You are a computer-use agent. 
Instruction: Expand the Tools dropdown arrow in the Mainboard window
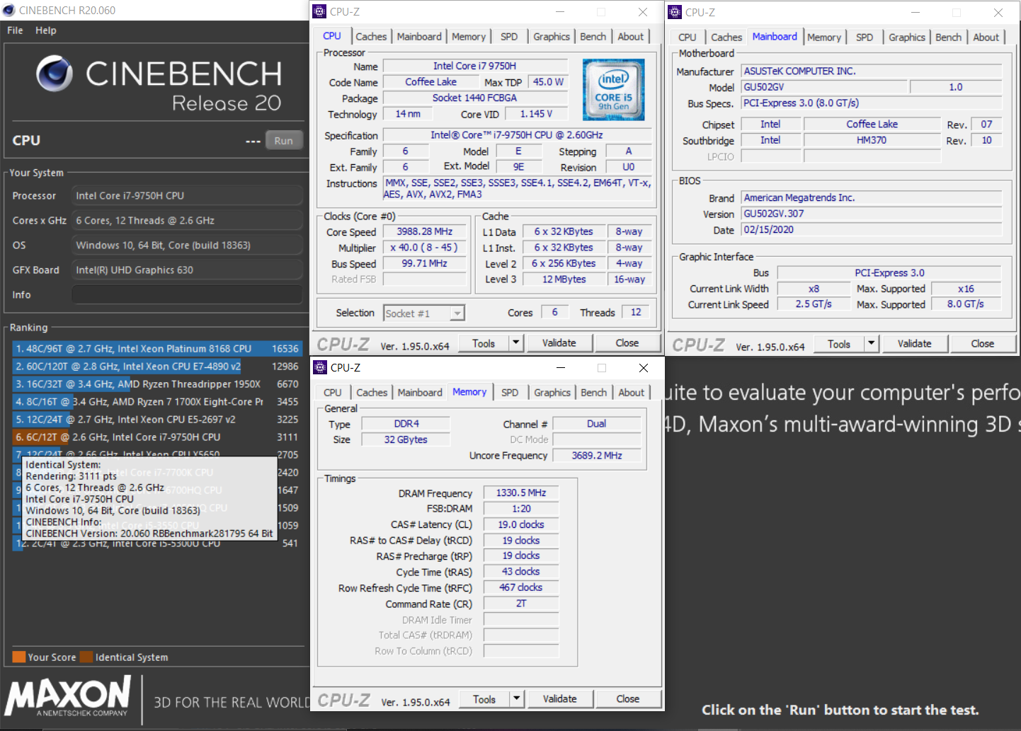pos(872,344)
